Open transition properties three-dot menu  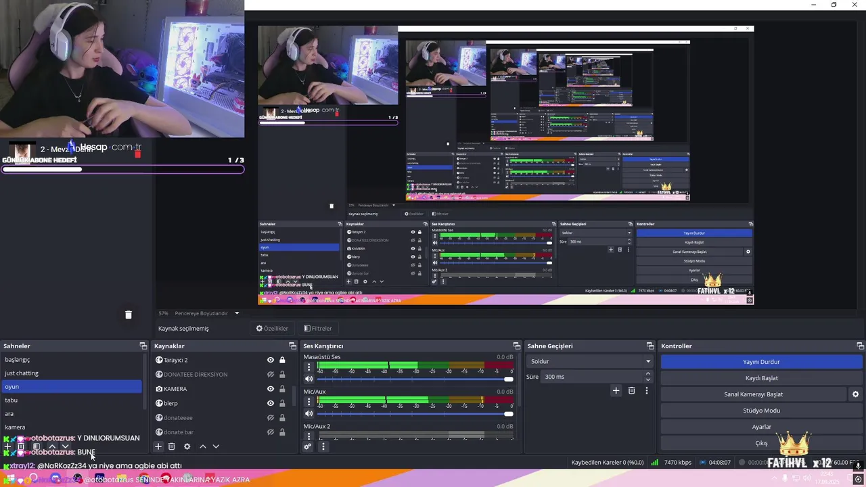point(646,390)
